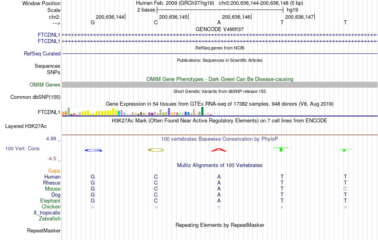Click the FTCDNL1 label beside the GTEx bars

[x=49, y=112]
